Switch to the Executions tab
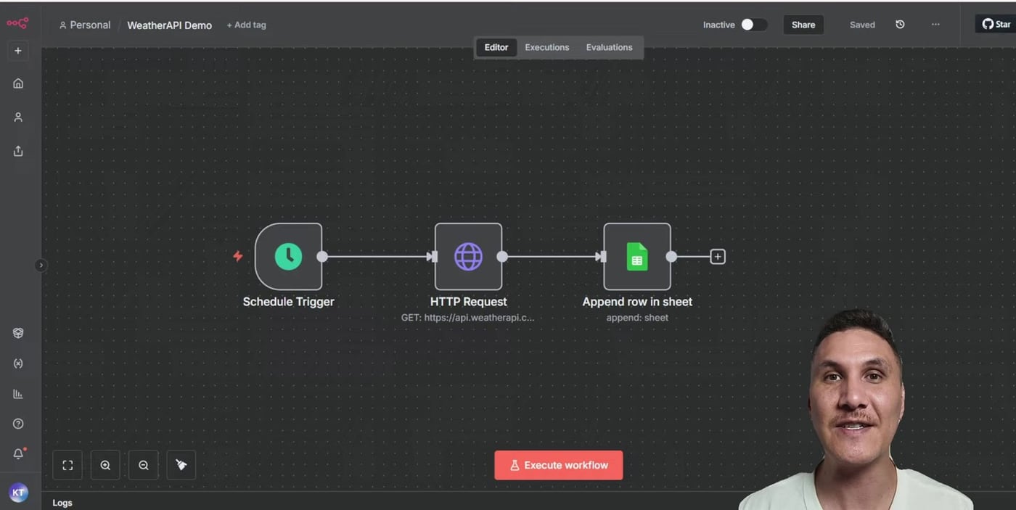This screenshot has width=1016, height=510. pyautogui.click(x=547, y=47)
